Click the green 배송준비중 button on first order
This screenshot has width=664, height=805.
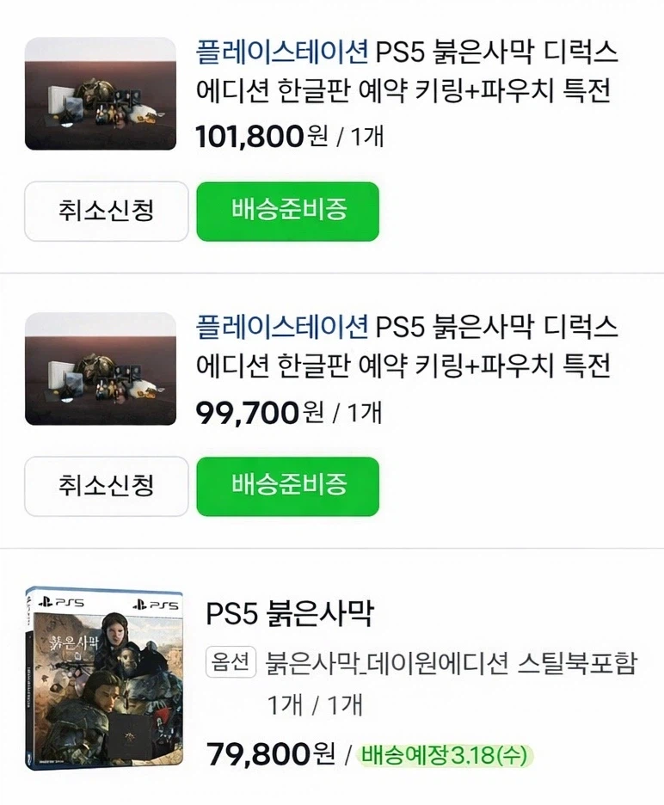coord(287,212)
